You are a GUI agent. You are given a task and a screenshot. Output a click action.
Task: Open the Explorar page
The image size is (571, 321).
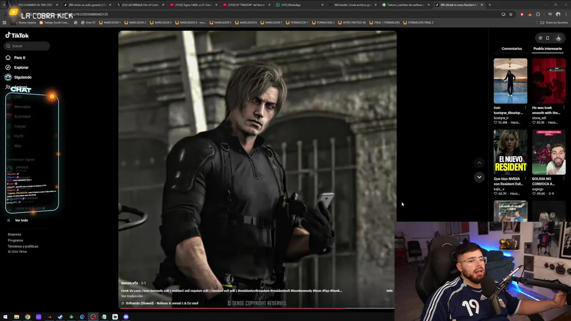(x=21, y=67)
